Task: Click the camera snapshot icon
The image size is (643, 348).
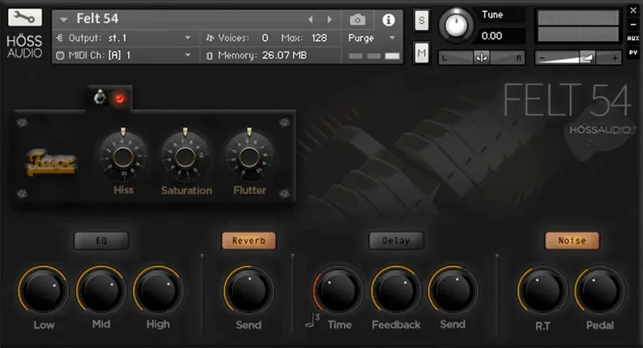Action: [x=357, y=19]
